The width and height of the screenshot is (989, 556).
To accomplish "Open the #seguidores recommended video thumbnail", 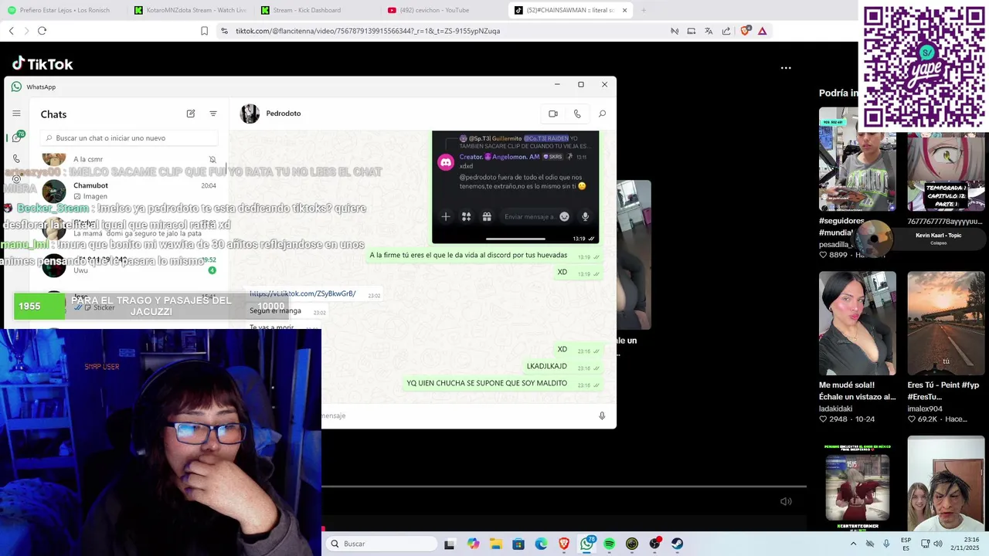I will coord(858,159).
